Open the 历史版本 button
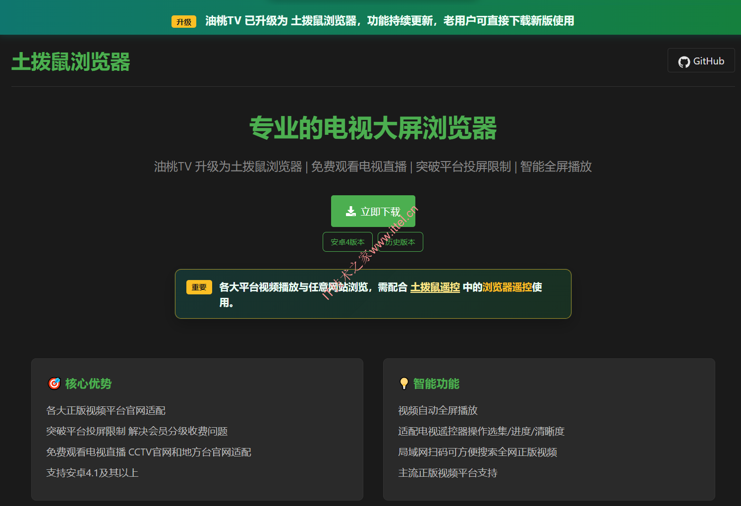This screenshot has width=741, height=506. click(400, 242)
